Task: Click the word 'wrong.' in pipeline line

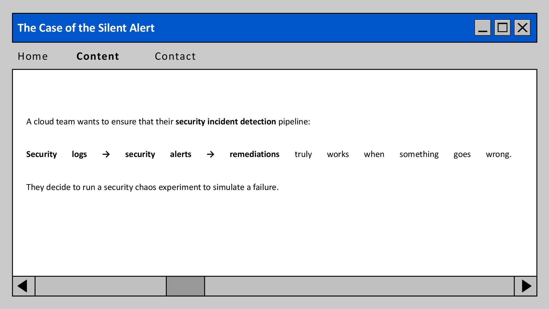Action: coord(498,154)
